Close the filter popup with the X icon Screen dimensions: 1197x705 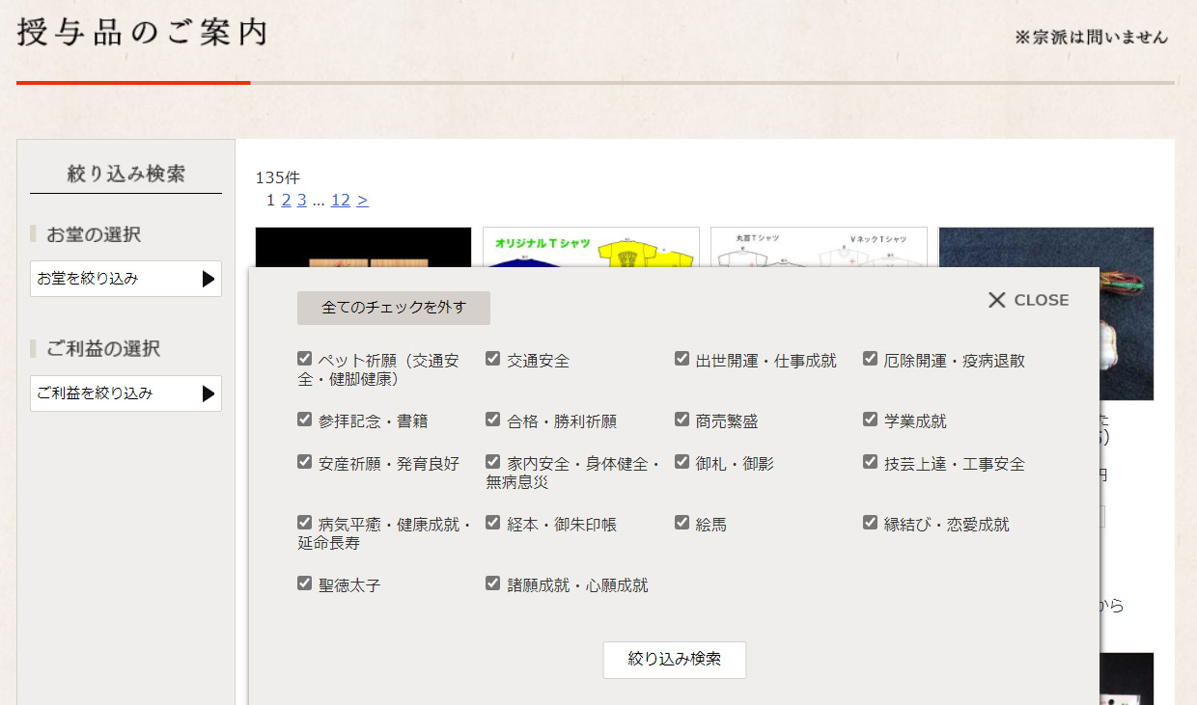[997, 300]
